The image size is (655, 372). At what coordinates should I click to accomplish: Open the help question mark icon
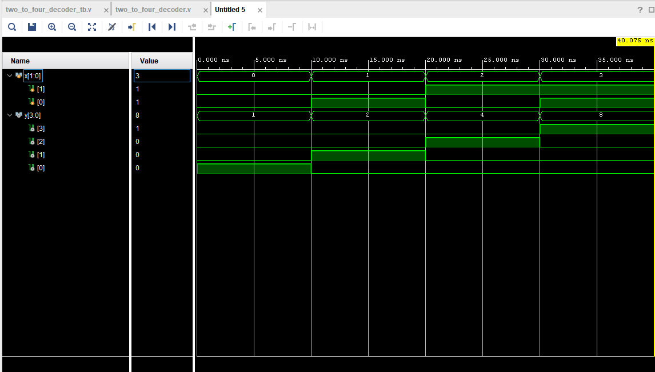(640, 10)
